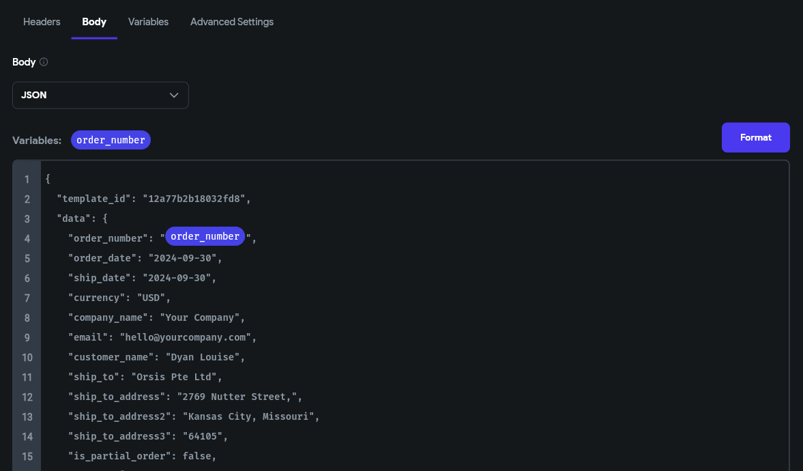Insert the order_number variable chip from the Variables row
The image size is (803, 471).
[111, 140]
